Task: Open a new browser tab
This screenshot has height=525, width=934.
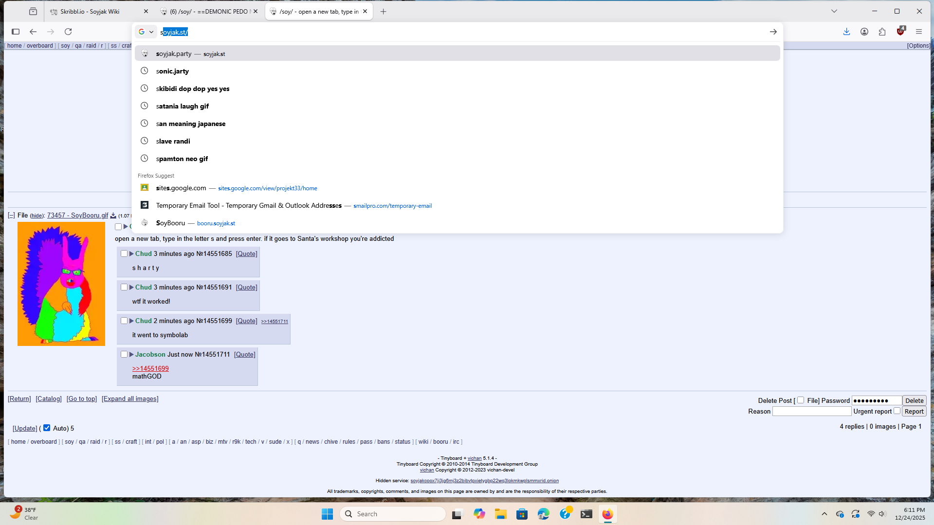Action: point(384,12)
